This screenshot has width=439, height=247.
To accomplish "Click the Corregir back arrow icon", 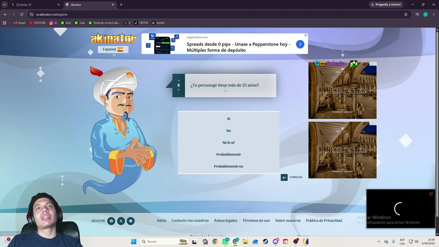I will pyautogui.click(x=284, y=177).
